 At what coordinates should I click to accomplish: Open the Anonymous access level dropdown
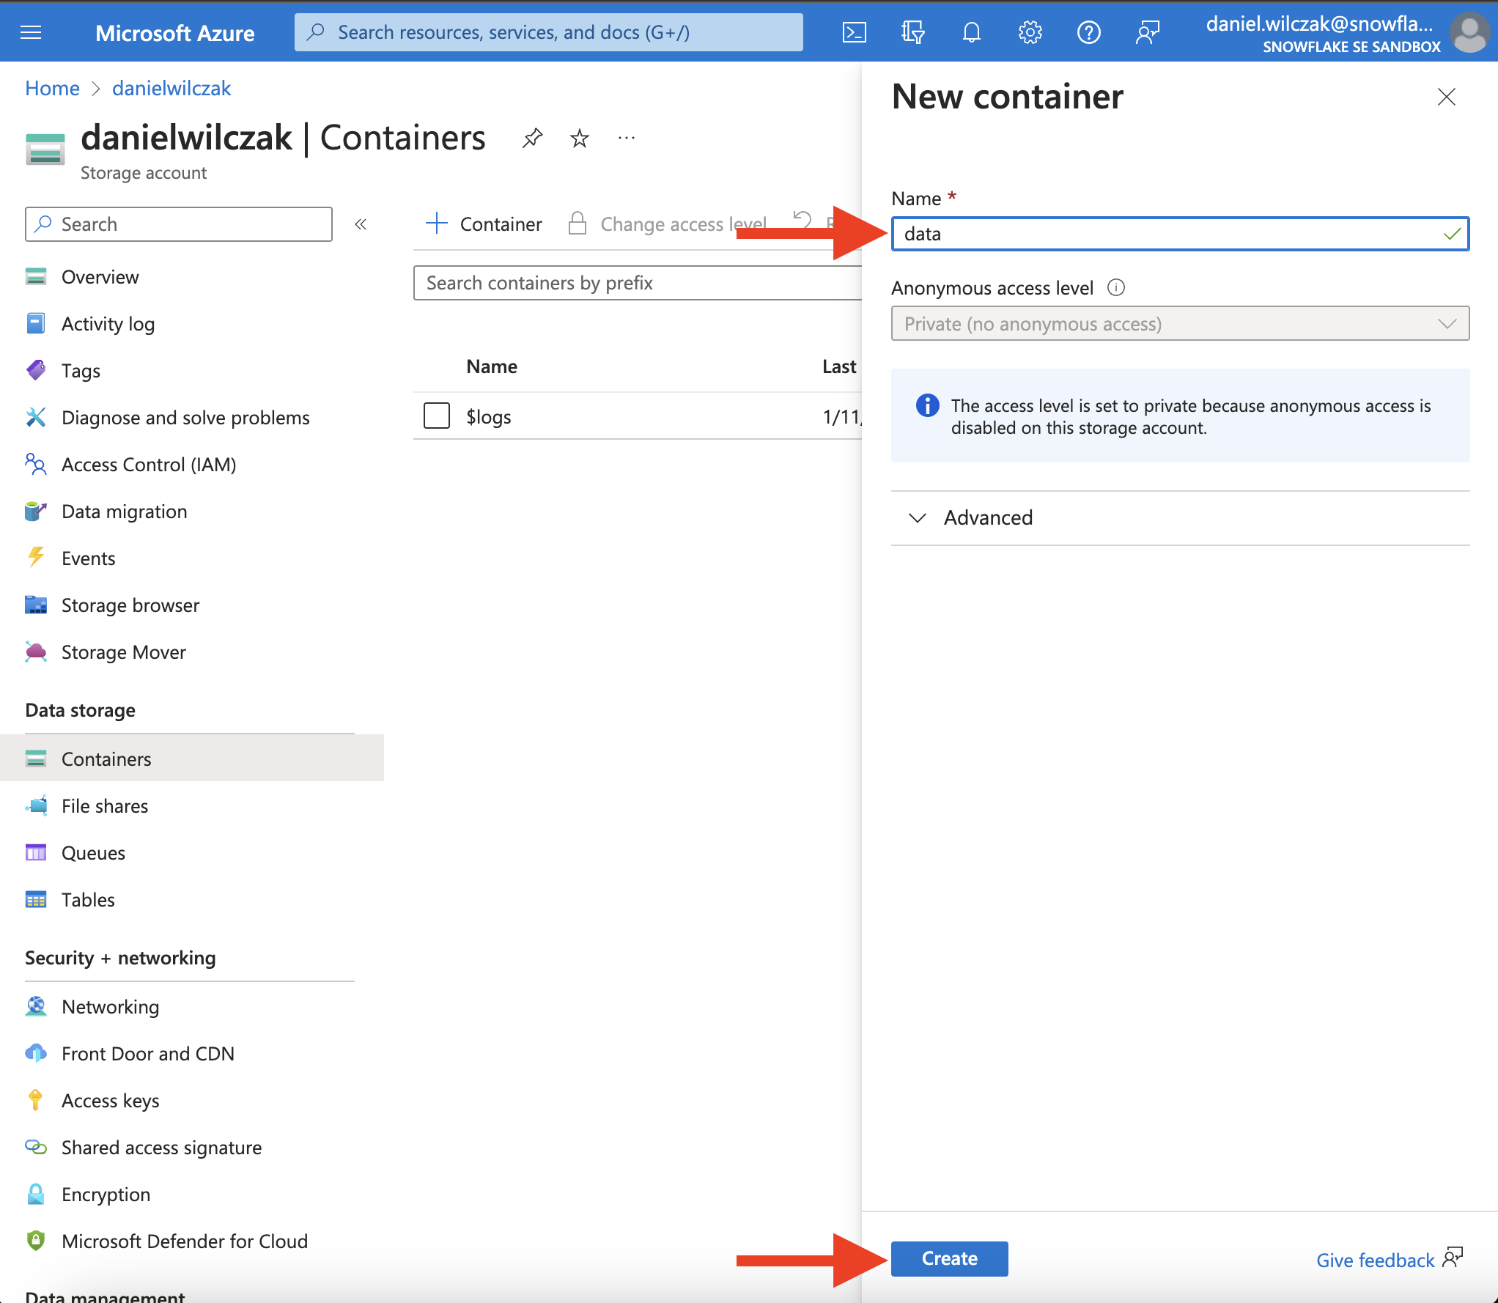pyautogui.click(x=1180, y=324)
